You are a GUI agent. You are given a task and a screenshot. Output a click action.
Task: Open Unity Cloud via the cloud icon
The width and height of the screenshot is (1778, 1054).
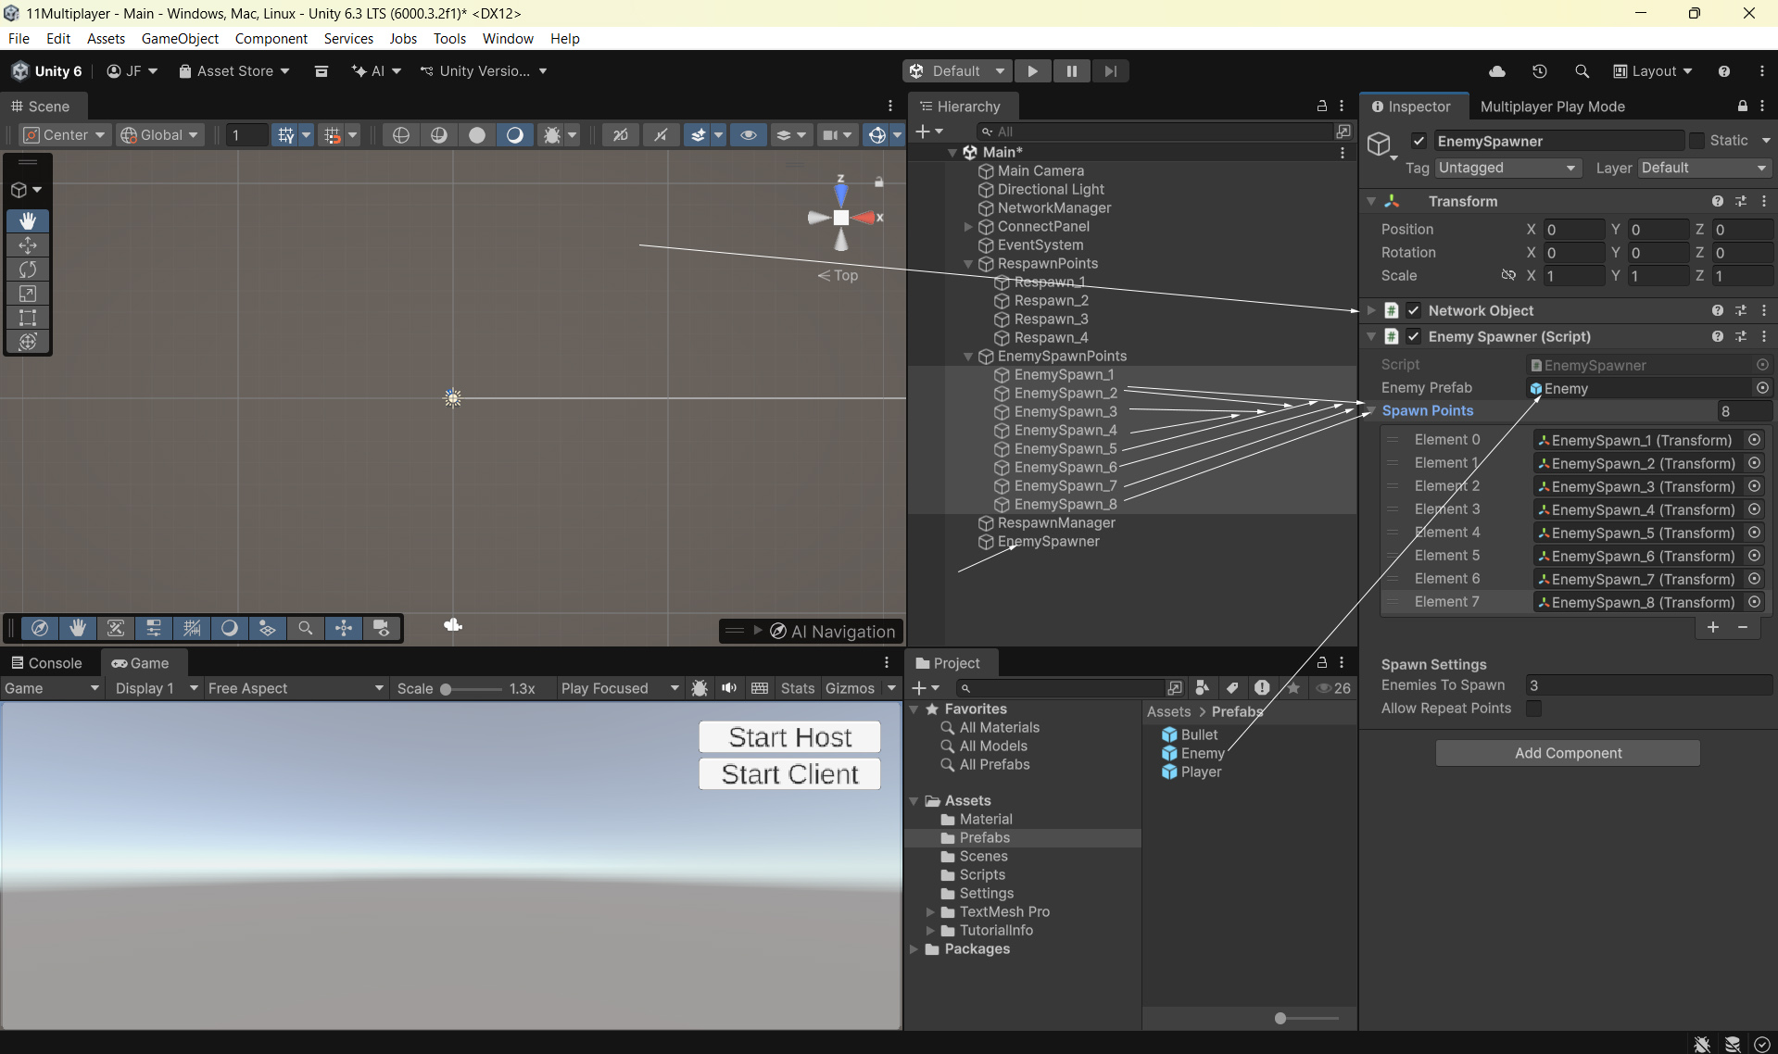click(1496, 71)
